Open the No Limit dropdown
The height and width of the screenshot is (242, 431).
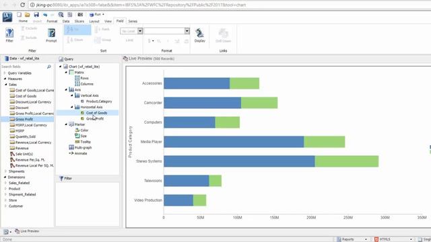coord(140,31)
